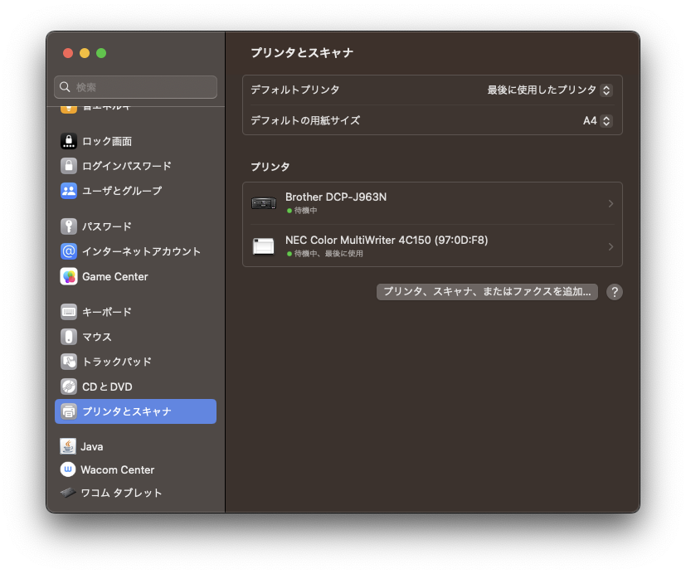Click the Java coffee cup icon
The height and width of the screenshot is (574, 686).
[x=68, y=446]
